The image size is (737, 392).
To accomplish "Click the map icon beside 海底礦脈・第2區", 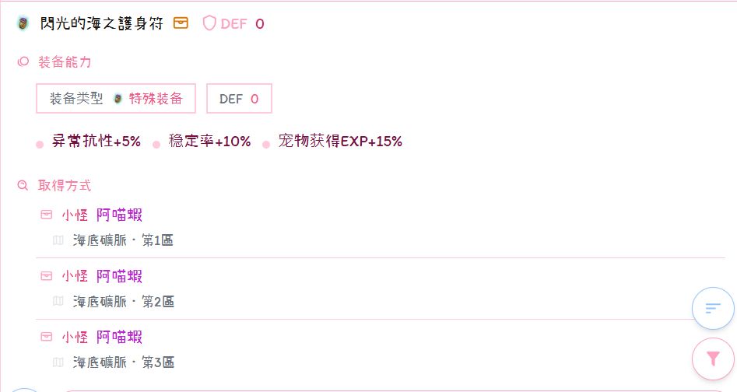I will pyautogui.click(x=58, y=301).
